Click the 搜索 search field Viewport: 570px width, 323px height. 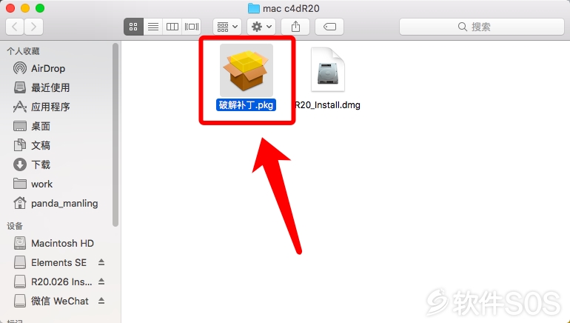pyautogui.click(x=482, y=27)
